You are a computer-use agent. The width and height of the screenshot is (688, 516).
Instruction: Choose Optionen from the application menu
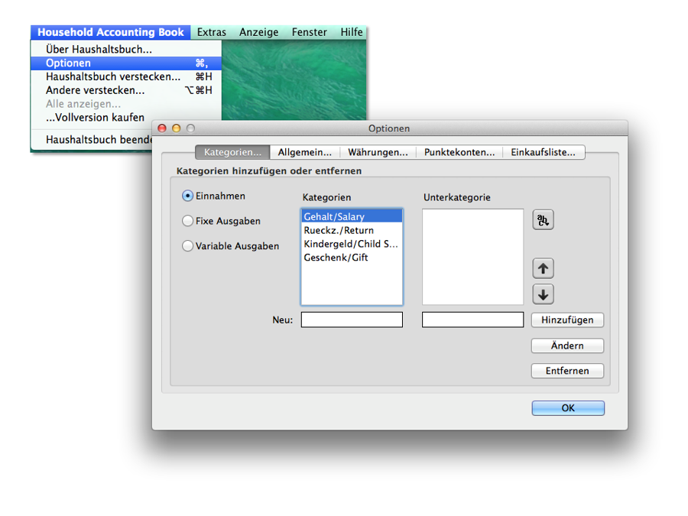click(x=68, y=63)
